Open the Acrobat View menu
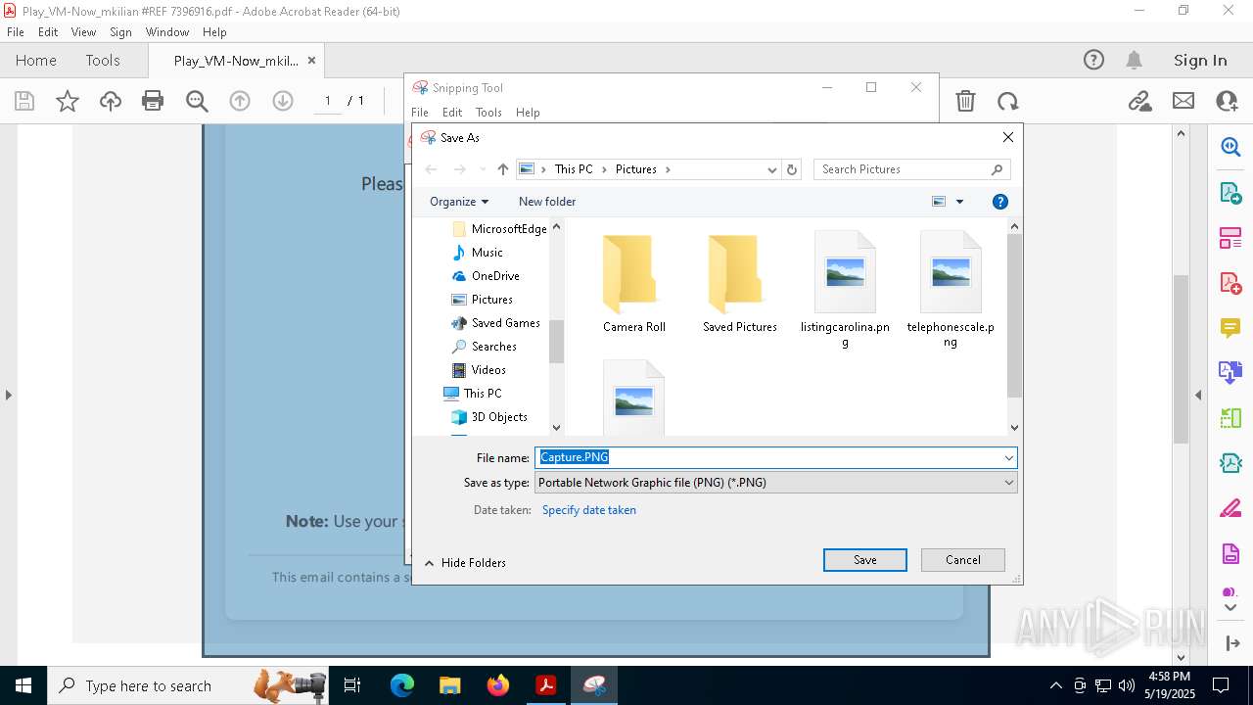The height and width of the screenshot is (705, 1253). 83,32
